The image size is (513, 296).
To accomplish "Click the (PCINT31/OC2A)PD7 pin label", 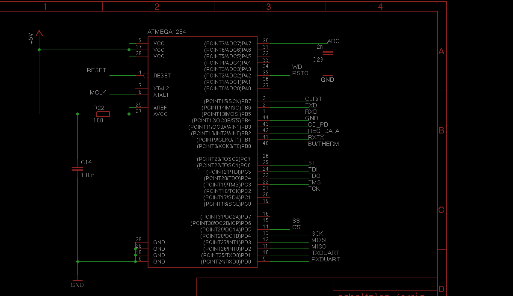I will point(226,216).
